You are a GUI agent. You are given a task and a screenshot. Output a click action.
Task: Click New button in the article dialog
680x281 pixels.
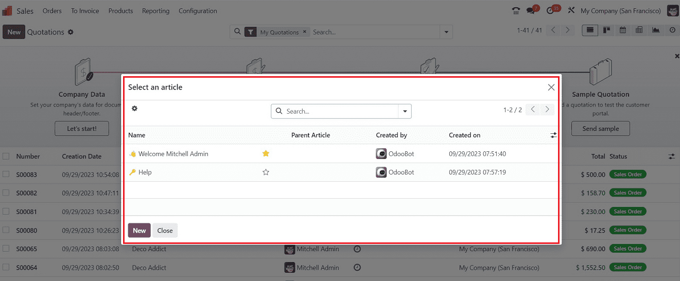[140, 231]
